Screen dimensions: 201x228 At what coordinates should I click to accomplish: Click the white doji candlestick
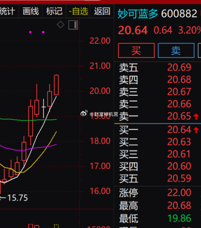click(x=44, y=108)
